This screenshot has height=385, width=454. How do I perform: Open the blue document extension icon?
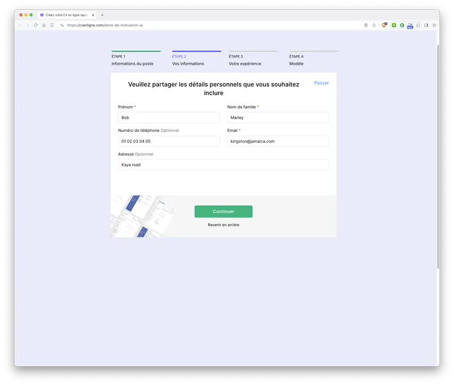[x=410, y=25]
